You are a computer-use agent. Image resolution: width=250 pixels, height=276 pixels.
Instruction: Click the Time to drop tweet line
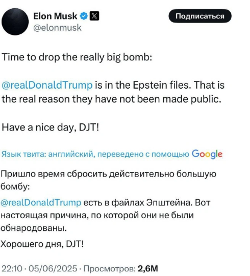77,57
